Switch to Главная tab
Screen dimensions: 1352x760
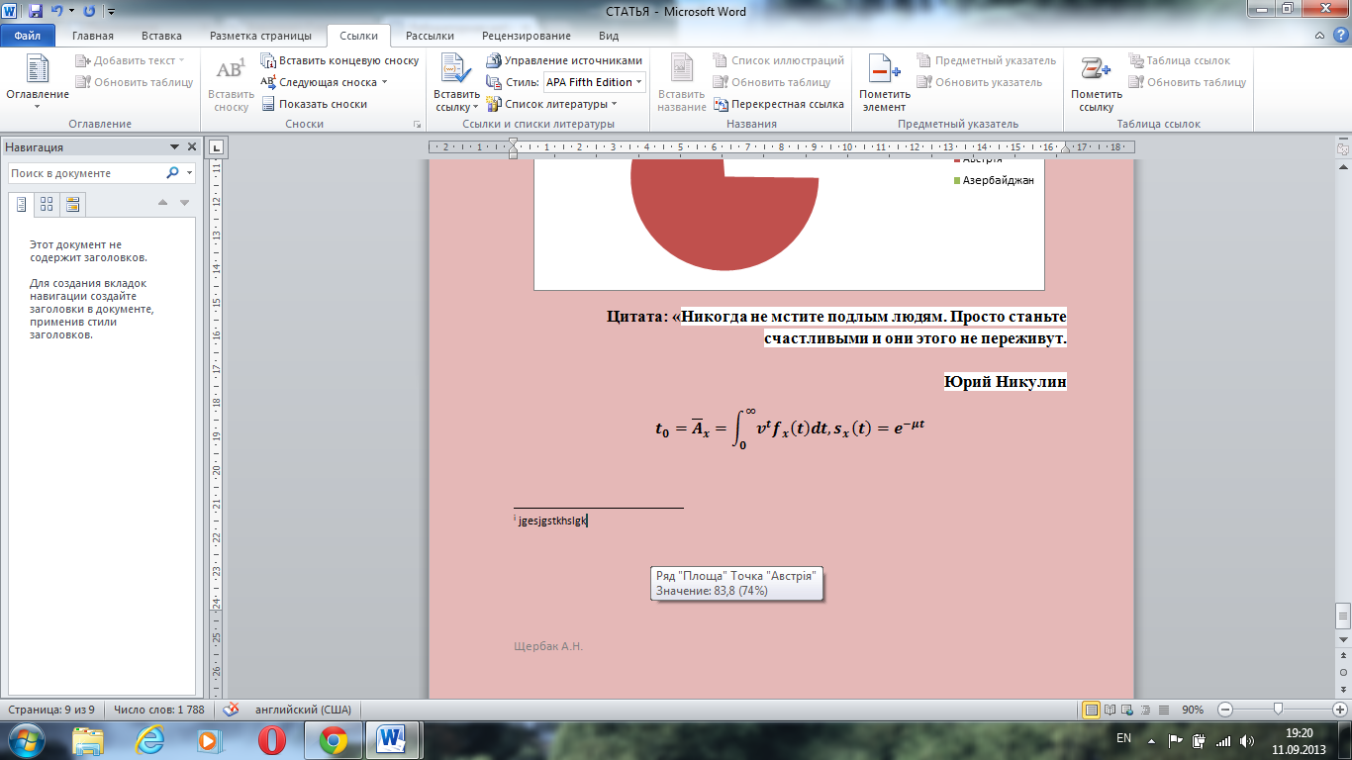[x=93, y=36]
